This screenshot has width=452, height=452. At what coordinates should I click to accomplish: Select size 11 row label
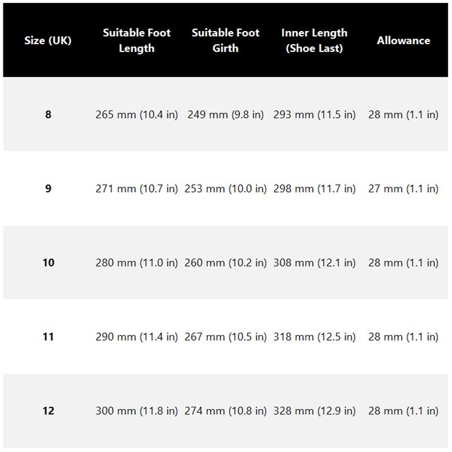click(x=48, y=337)
